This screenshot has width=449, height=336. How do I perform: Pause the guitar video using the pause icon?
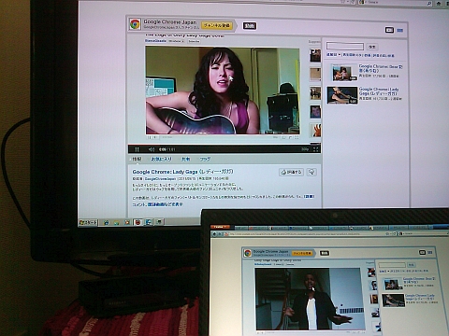tap(137, 149)
